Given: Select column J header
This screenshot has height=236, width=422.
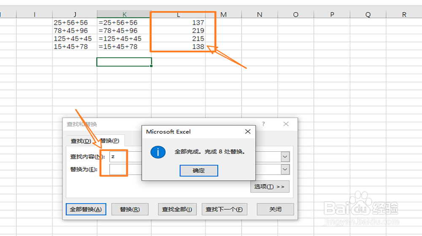Looking at the screenshot, I should click(x=75, y=14).
